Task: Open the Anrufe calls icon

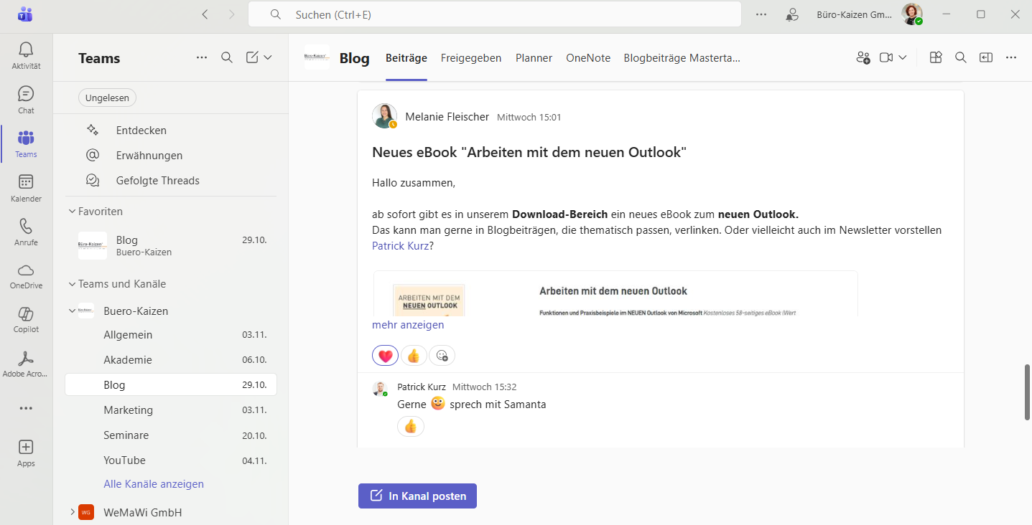Action: click(26, 232)
